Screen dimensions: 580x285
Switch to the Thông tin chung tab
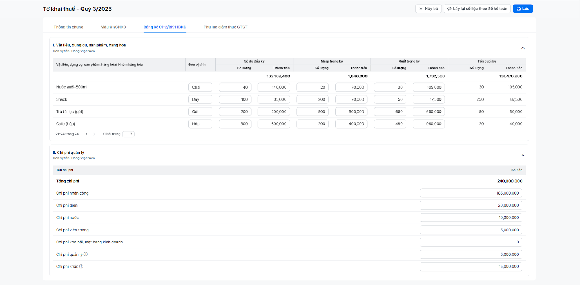tap(69, 27)
